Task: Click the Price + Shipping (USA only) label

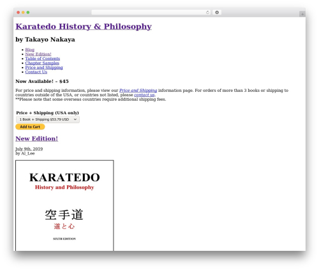Action: tap(47, 113)
